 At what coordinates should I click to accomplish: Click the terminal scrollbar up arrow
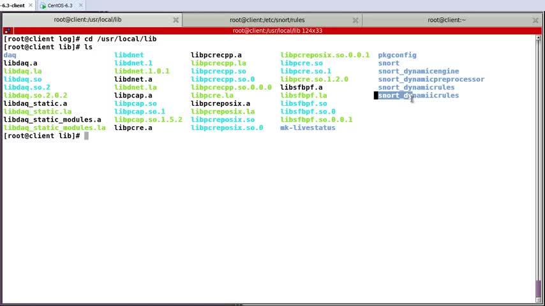click(x=539, y=38)
